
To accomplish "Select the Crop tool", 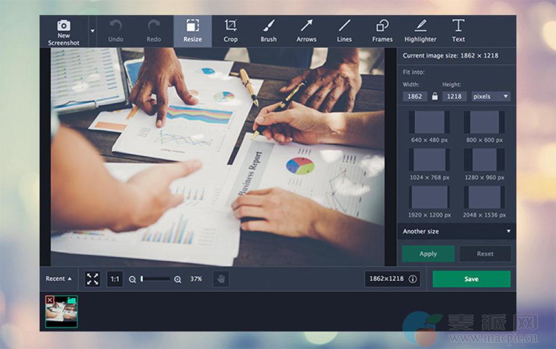I will 230,31.
